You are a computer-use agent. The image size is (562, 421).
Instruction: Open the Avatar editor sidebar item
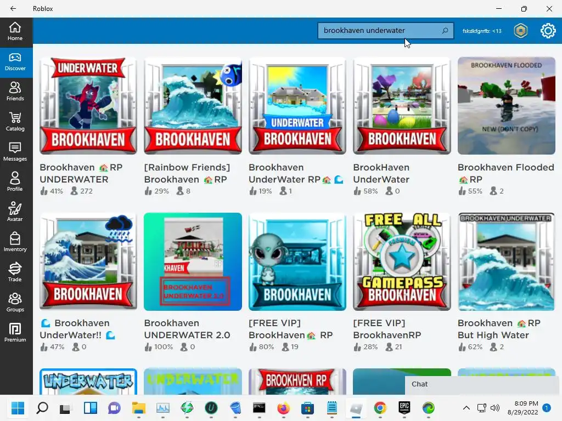point(15,212)
